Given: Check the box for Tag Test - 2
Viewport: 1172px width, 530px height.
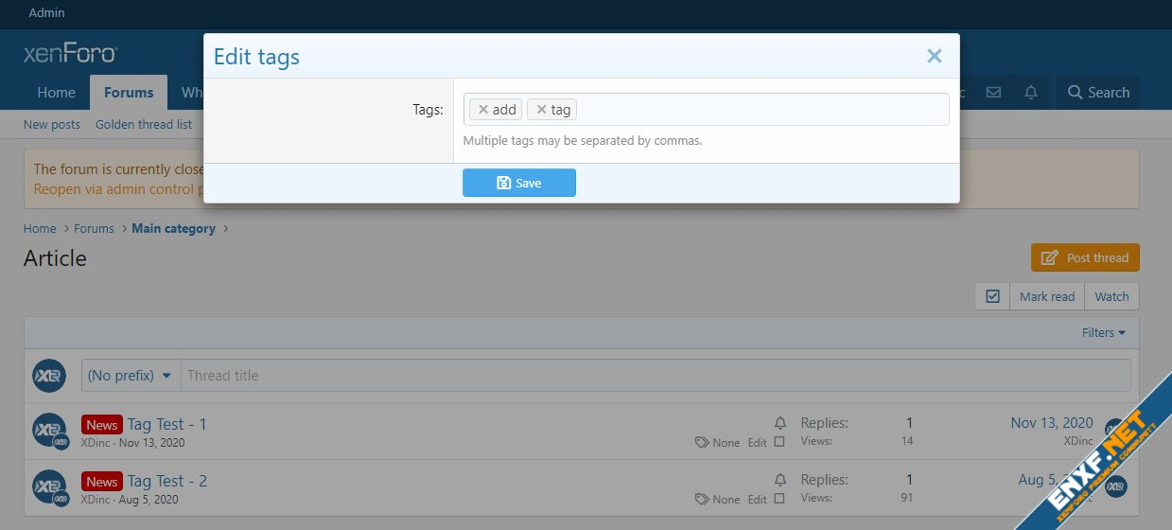Looking at the screenshot, I should (779, 499).
